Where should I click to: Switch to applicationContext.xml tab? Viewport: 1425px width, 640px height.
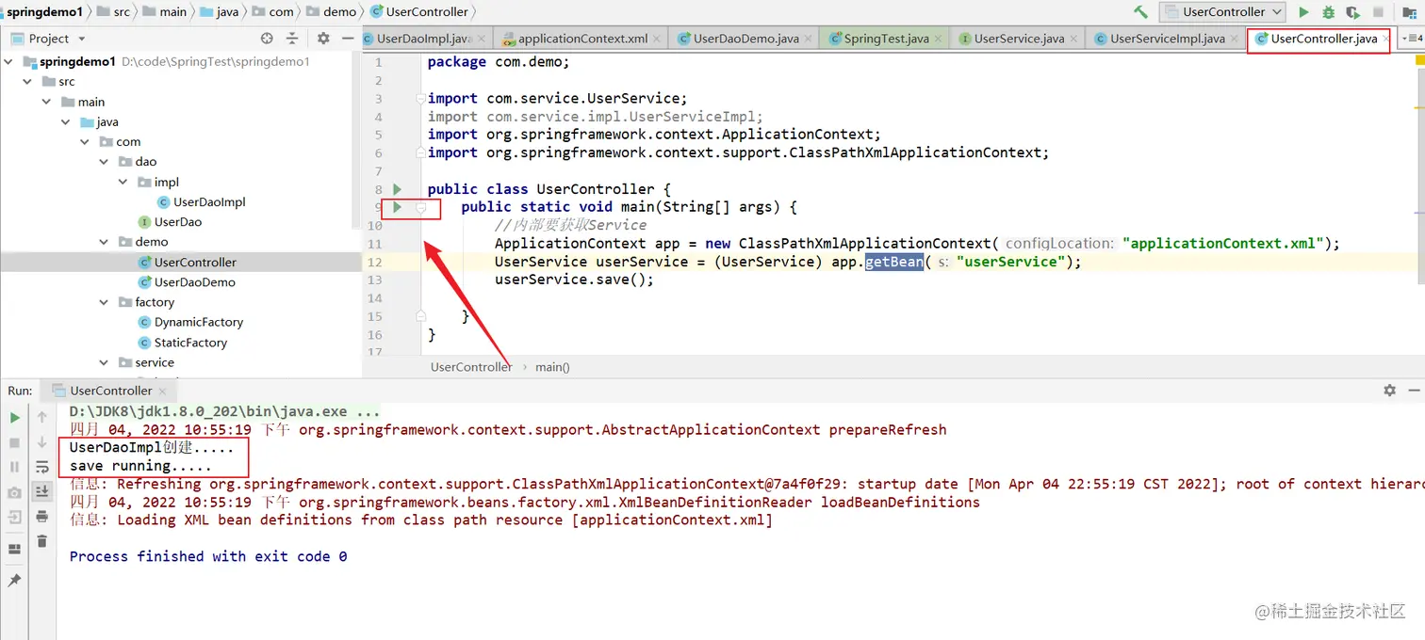pos(582,39)
